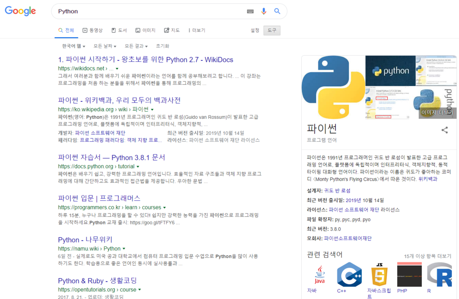Expand arrow next to docs.python.org URL

pyautogui.click(x=138, y=167)
